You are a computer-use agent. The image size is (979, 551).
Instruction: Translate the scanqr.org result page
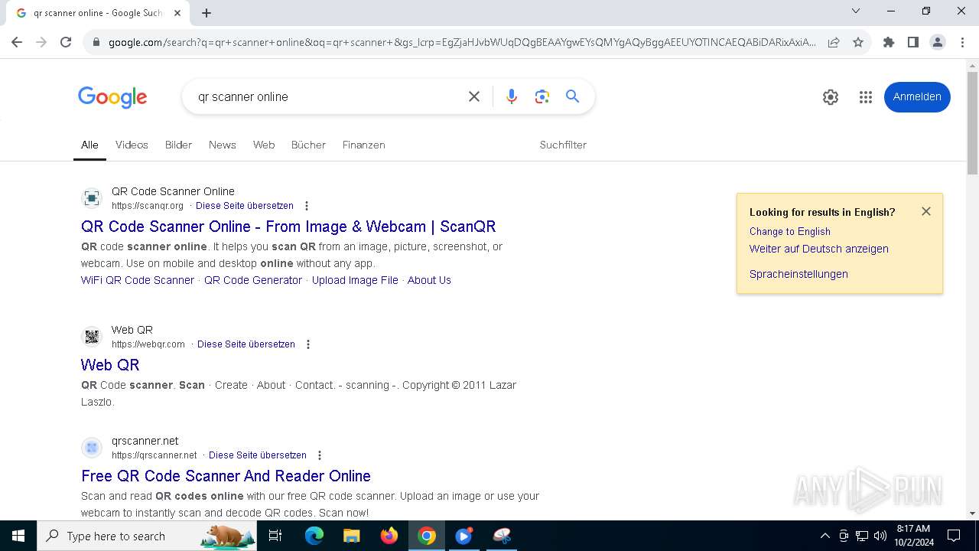pyautogui.click(x=245, y=206)
